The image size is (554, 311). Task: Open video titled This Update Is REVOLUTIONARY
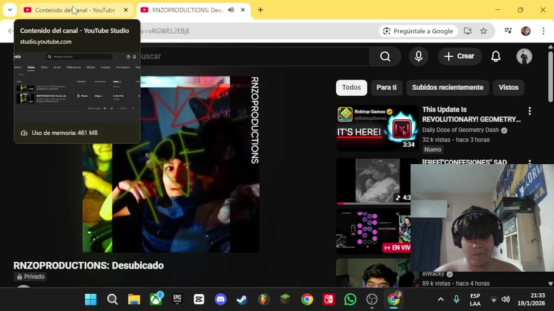point(471,114)
